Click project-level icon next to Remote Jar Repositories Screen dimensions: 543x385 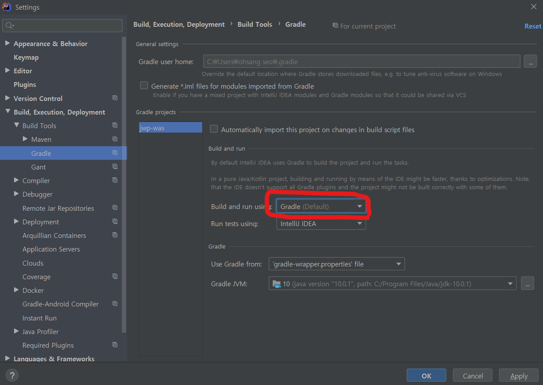coord(115,208)
